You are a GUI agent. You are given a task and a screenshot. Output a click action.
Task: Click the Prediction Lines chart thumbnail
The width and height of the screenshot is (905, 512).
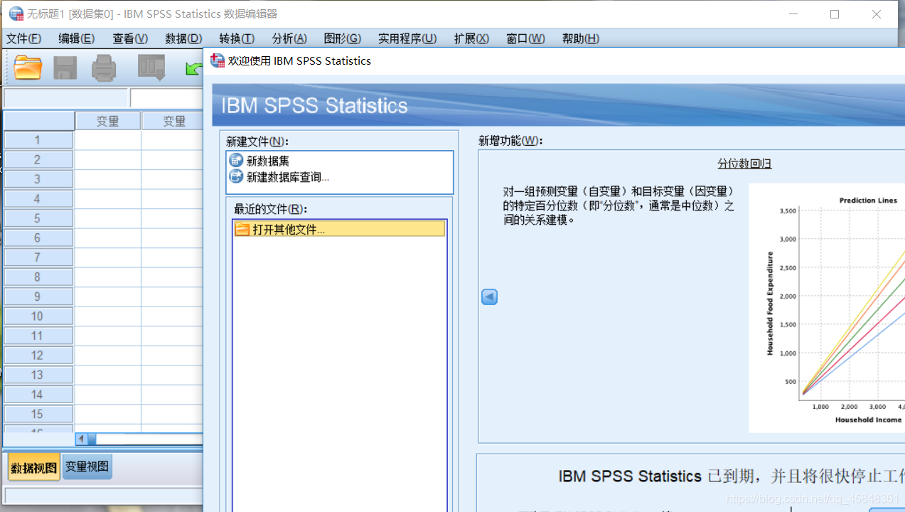point(827,308)
